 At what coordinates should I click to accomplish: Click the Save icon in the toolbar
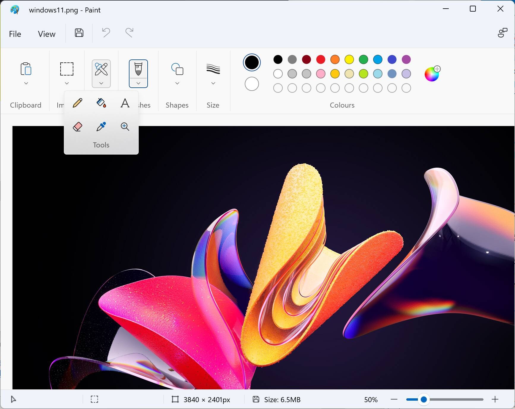79,33
